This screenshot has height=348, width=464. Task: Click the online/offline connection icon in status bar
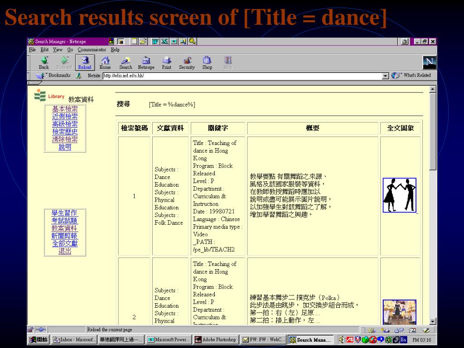[x=40, y=330]
